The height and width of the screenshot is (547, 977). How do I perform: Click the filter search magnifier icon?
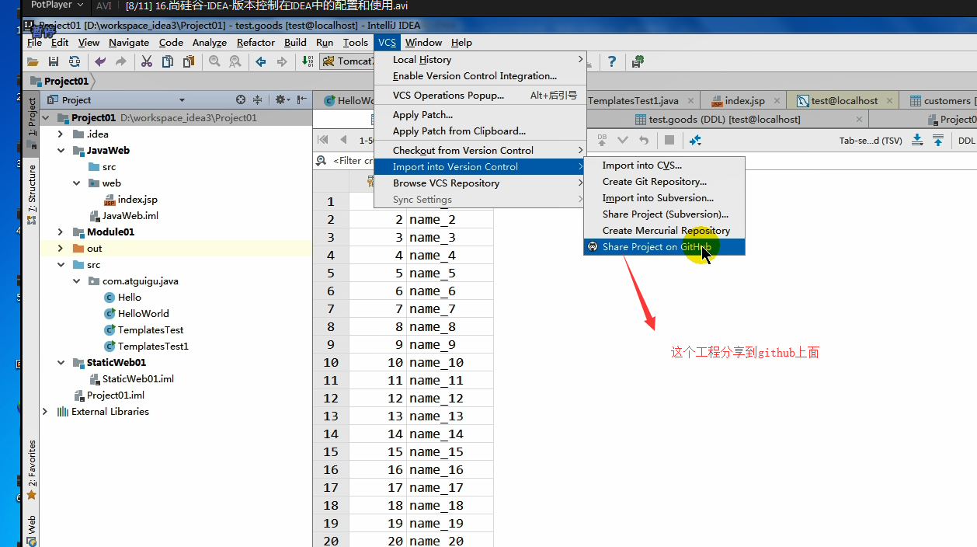pyautogui.click(x=322, y=161)
